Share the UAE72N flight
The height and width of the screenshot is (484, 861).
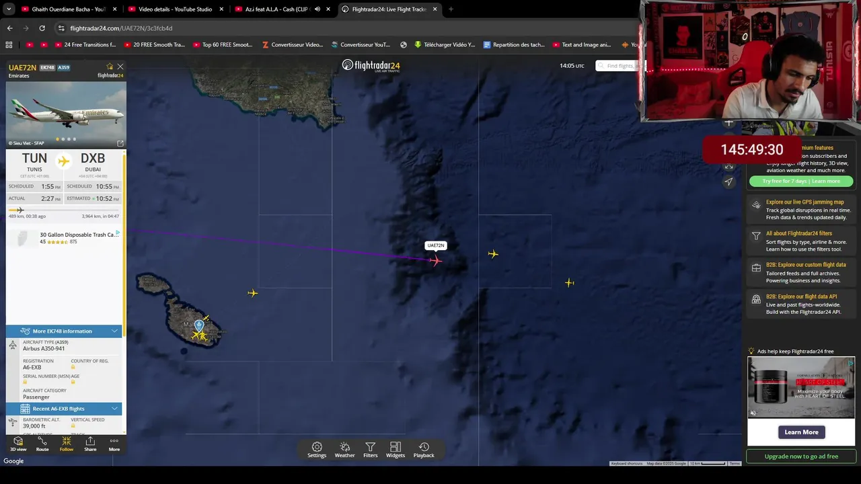[x=90, y=444]
